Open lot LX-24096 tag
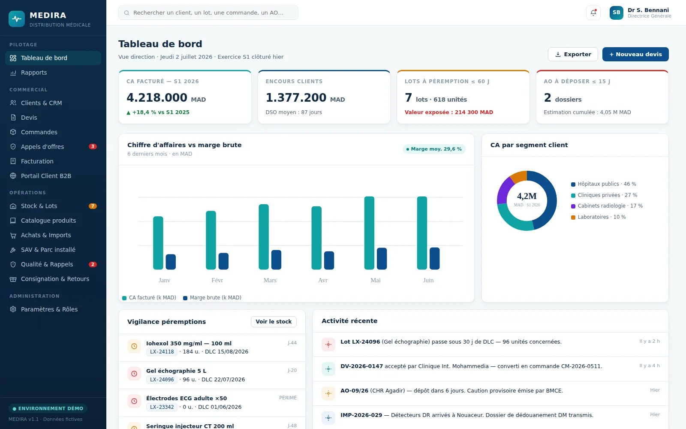This screenshot has width=686, height=429. click(162, 380)
